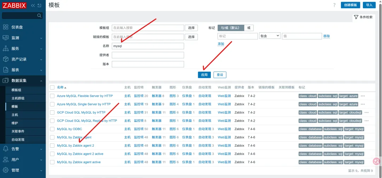382x178 pixels.
Task: Check the MySQL by Zabbix agent 2 row
Action: pyautogui.click(x=52, y=146)
